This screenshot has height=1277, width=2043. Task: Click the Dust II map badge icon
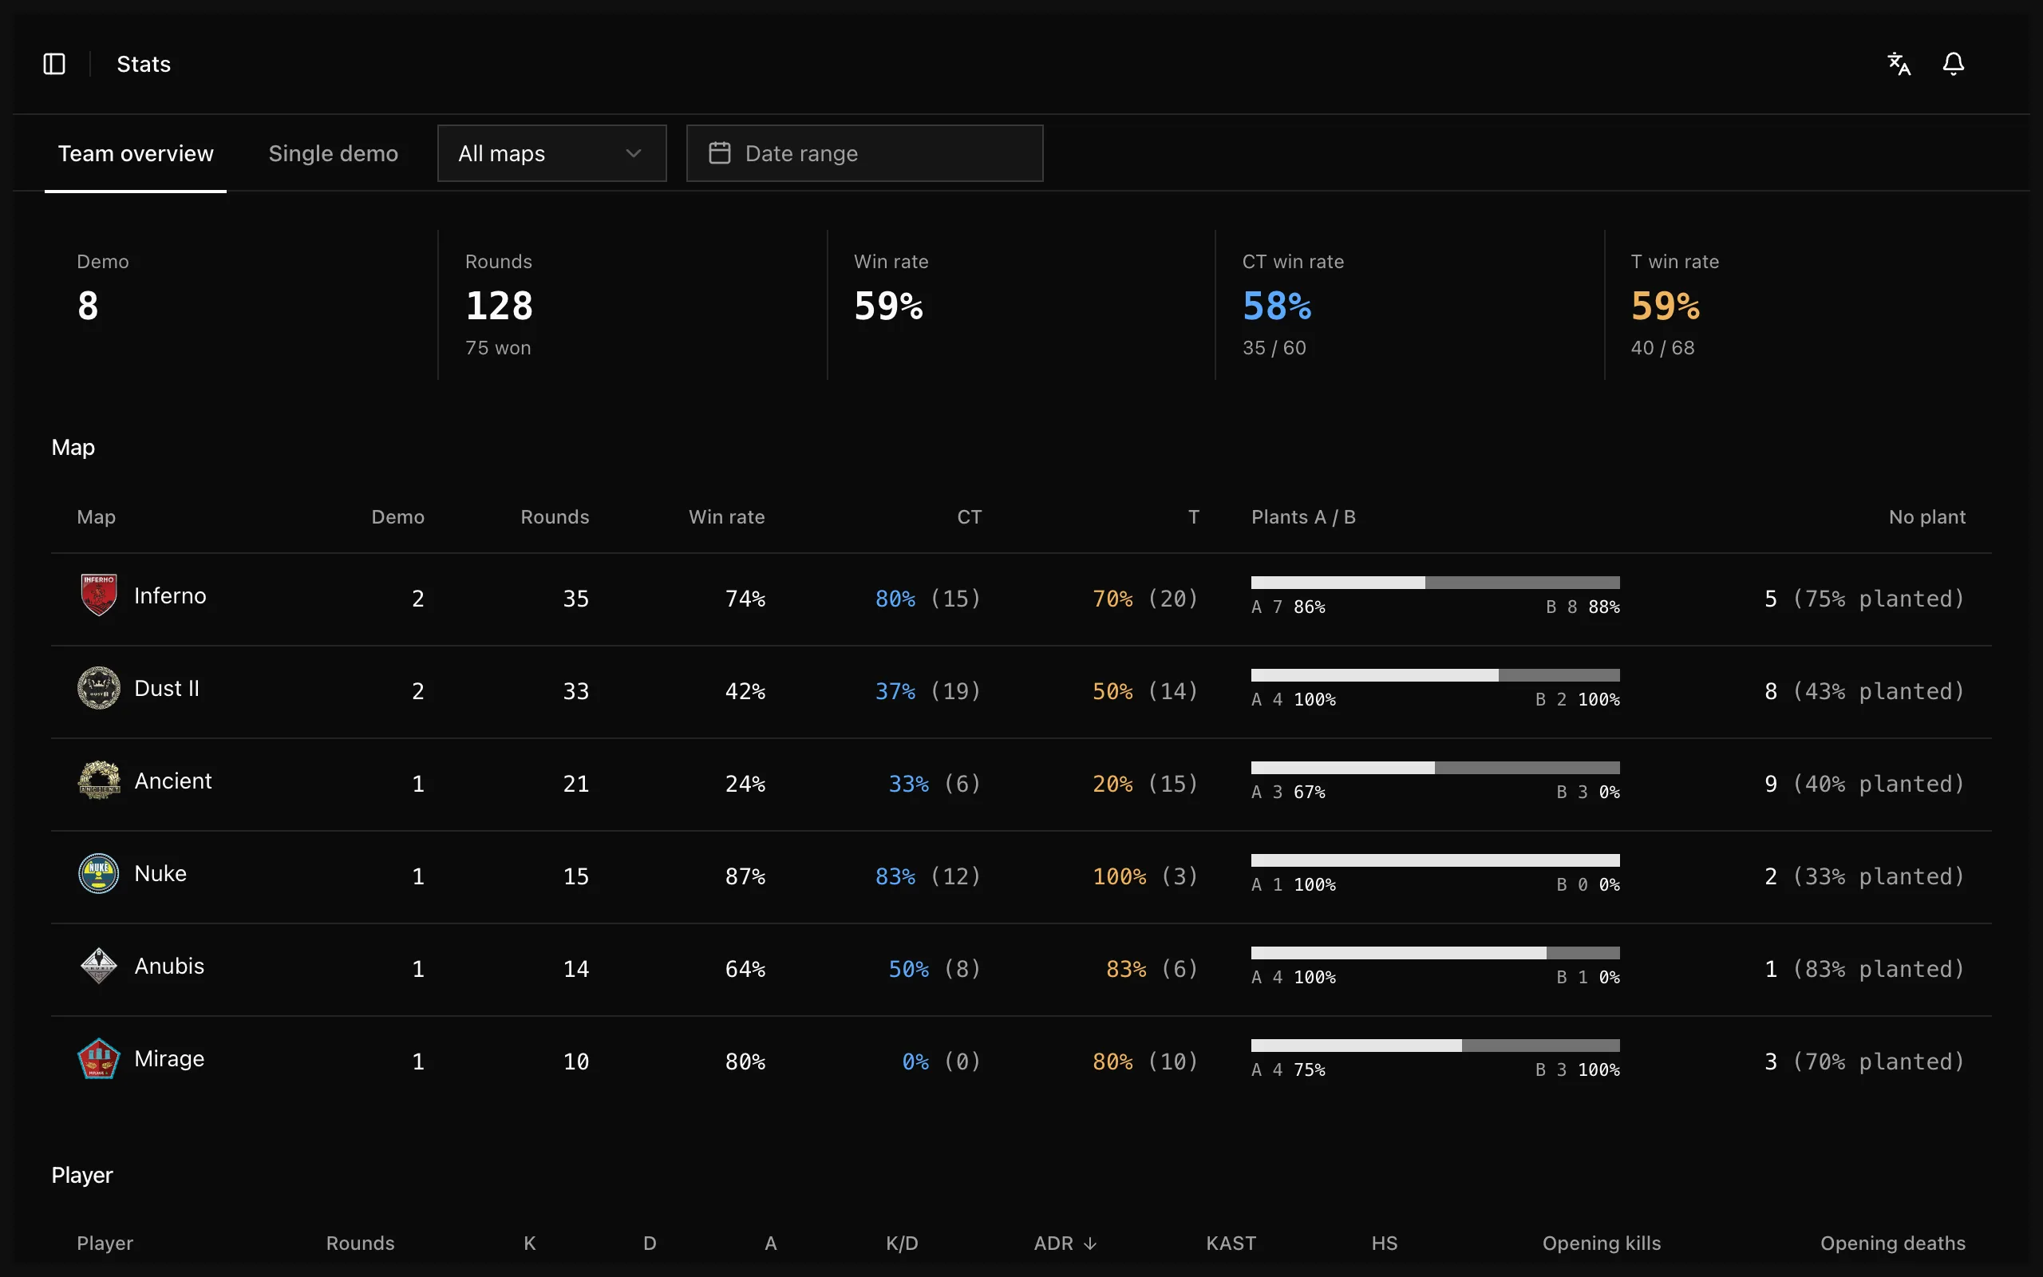pos(99,688)
